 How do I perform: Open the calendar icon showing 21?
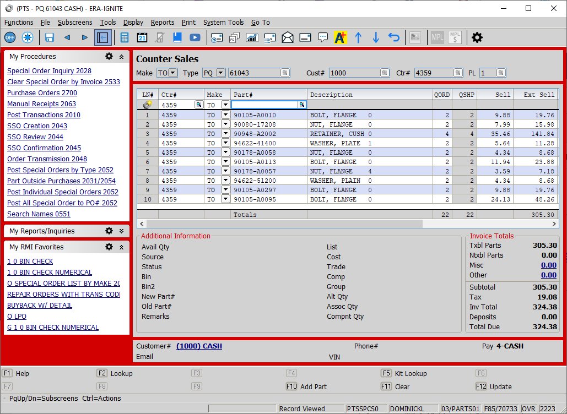click(142, 37)
